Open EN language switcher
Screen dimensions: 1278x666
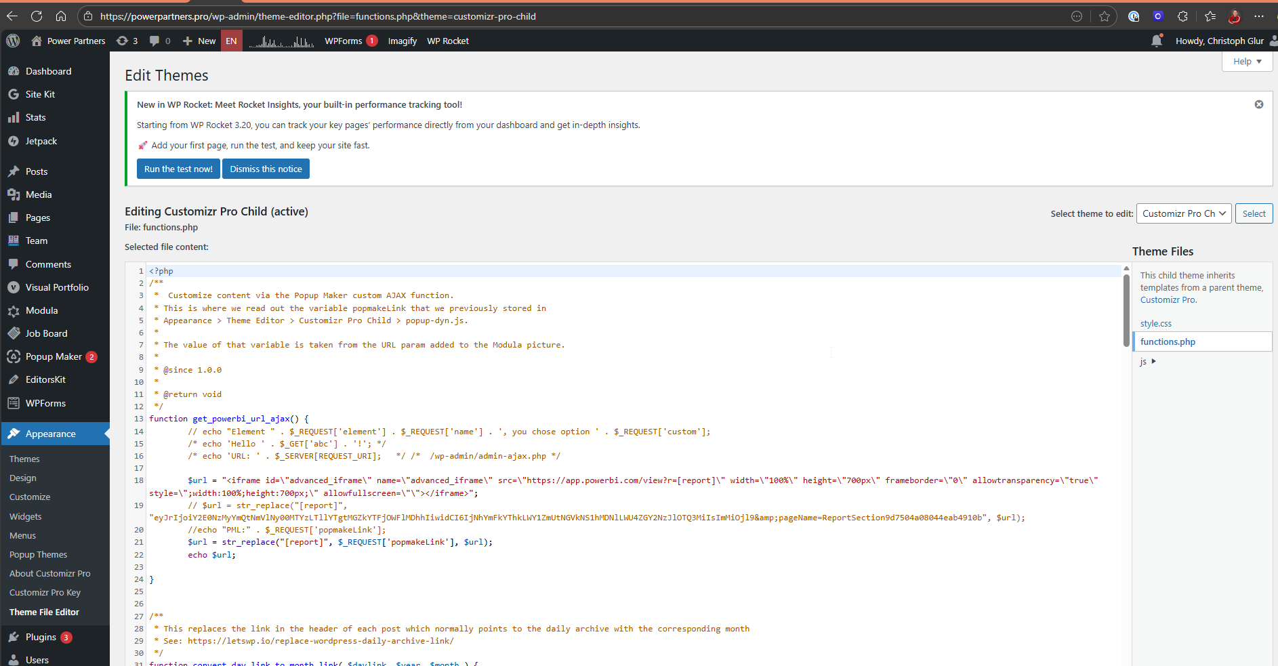231,41
